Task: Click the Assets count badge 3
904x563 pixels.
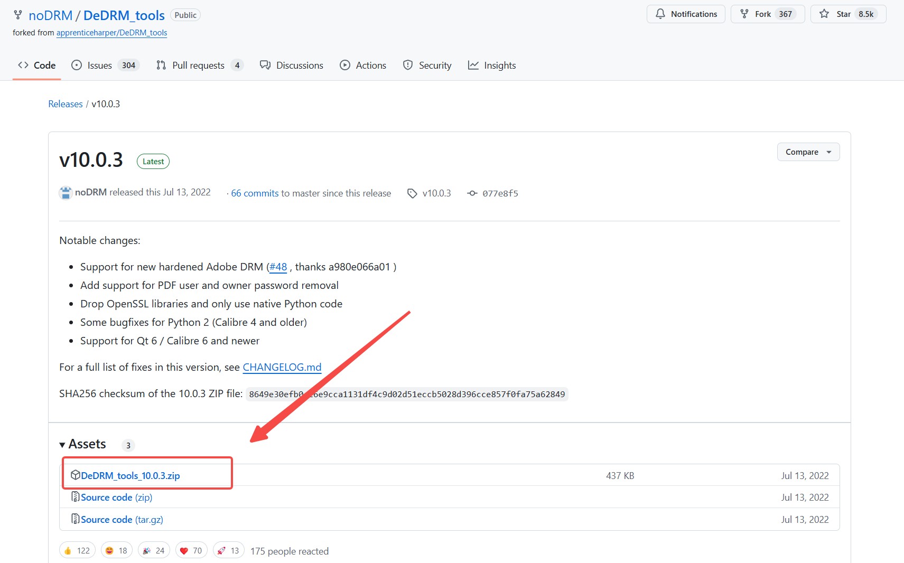Action: (128, 445)
